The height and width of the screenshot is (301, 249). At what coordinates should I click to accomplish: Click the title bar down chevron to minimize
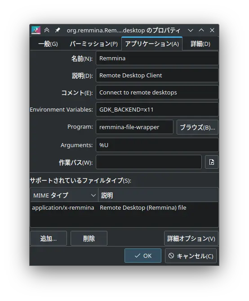[x=190, y=30]
